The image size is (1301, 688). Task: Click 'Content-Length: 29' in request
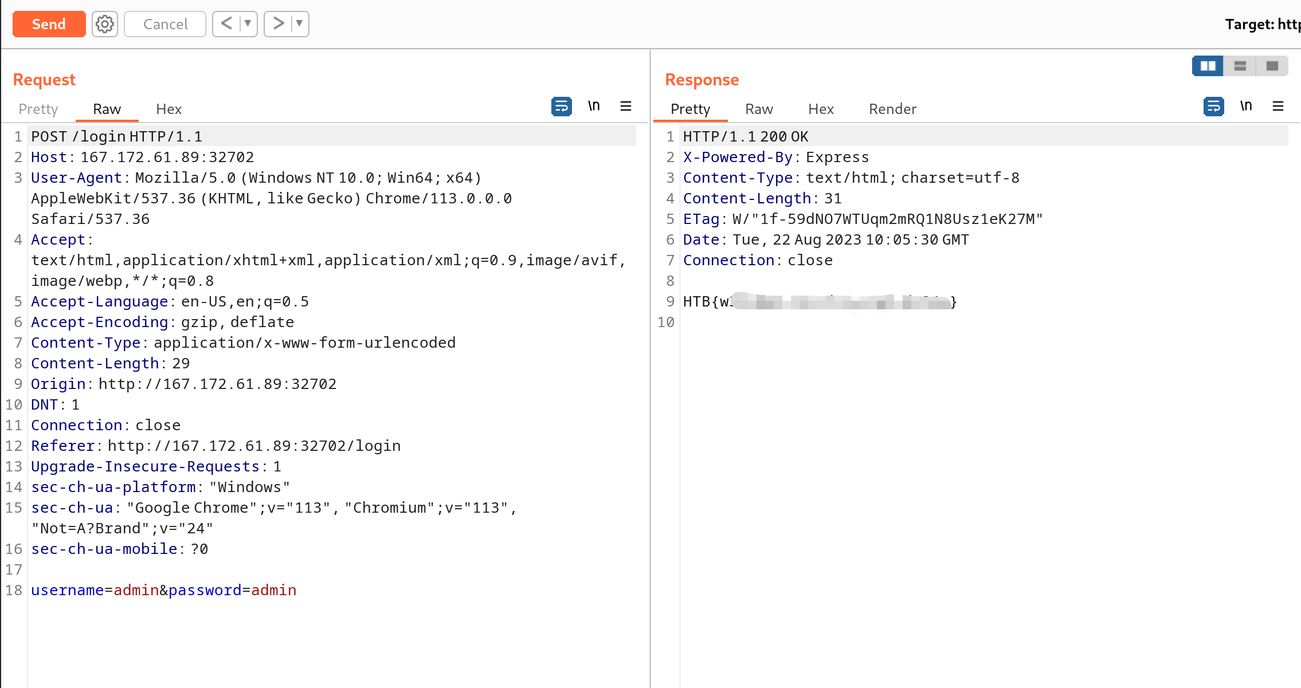pyautogui.click(x=111, y=363)
